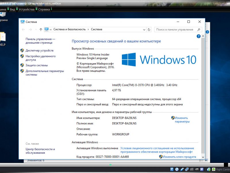Open the Вид menu in VirtualBox
This screenshot has width=230, height=173.
pyautogui.click(x=12, y=10)
